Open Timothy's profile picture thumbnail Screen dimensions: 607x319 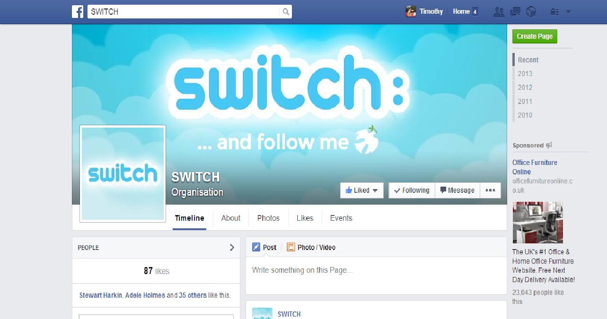(x=411, y=11)
